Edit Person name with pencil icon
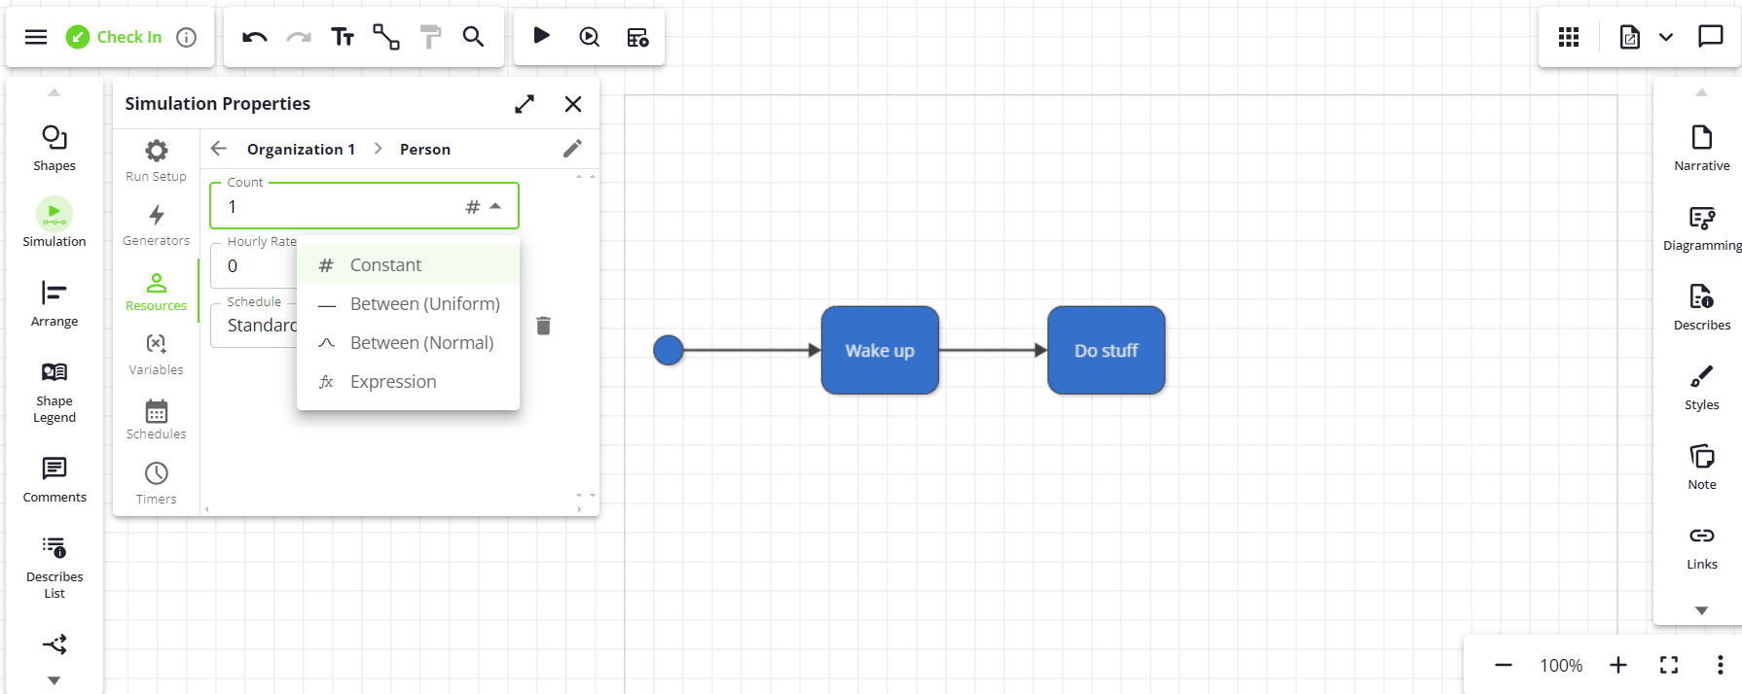The width and height of the screenshot is (1742, 694). [572, 149]
